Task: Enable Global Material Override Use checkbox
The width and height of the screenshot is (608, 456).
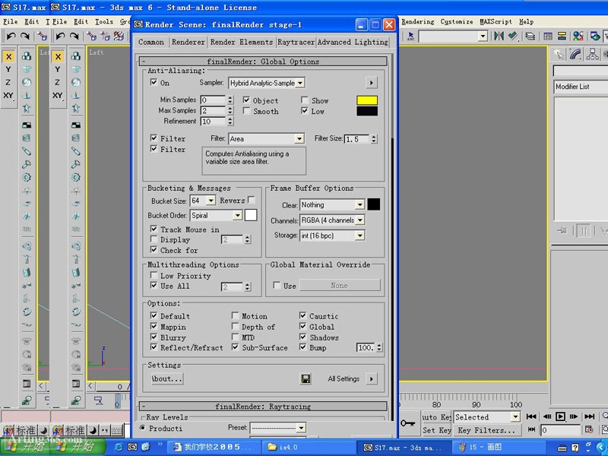Action: 277,286
